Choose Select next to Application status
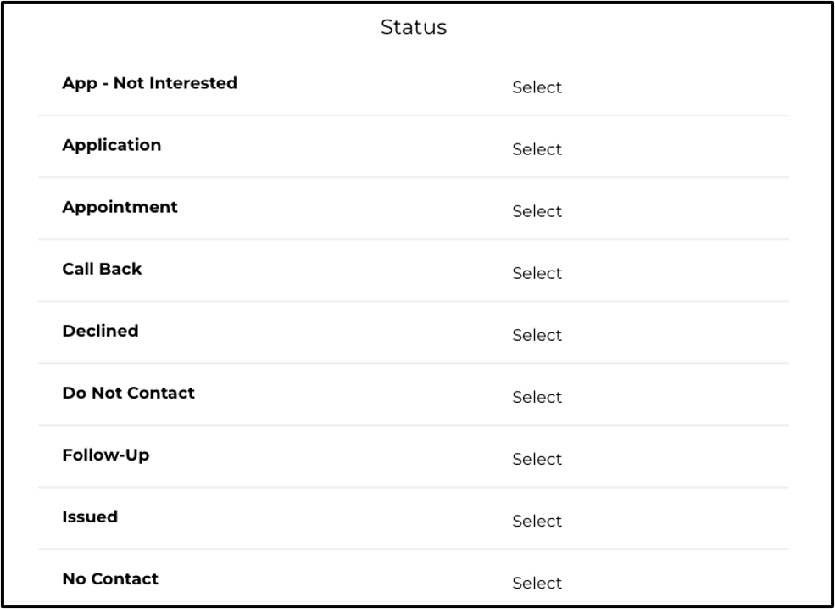Screen dimensions: 835x609 (x=537, y=149)
